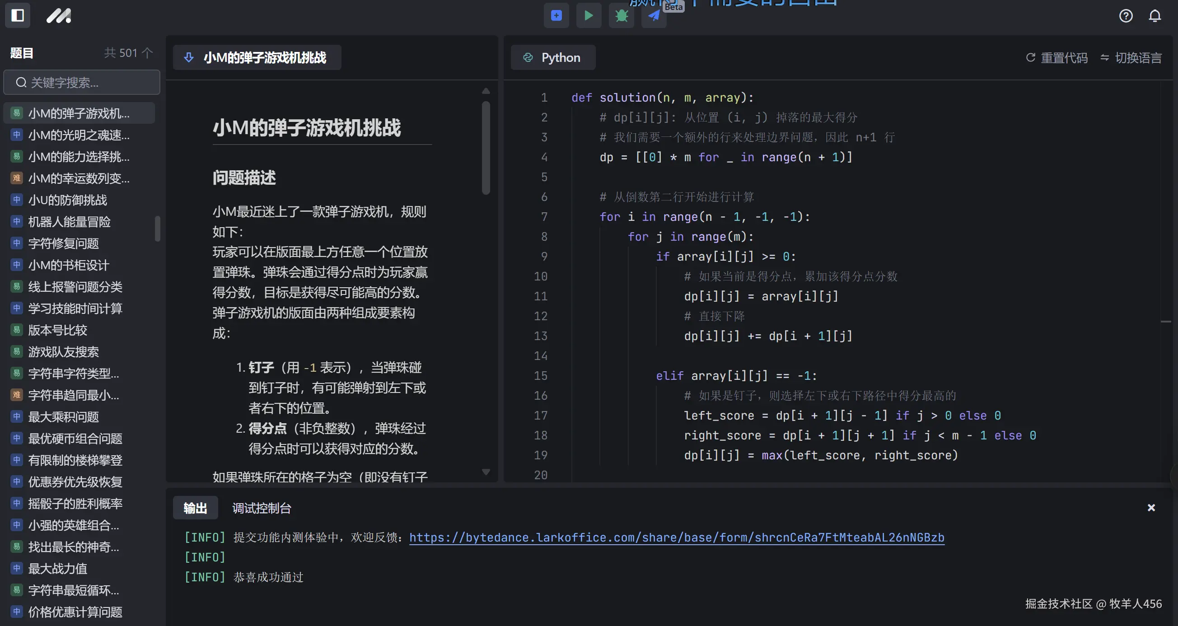
Task: Open the Python language selector
Action: (553, 58)
